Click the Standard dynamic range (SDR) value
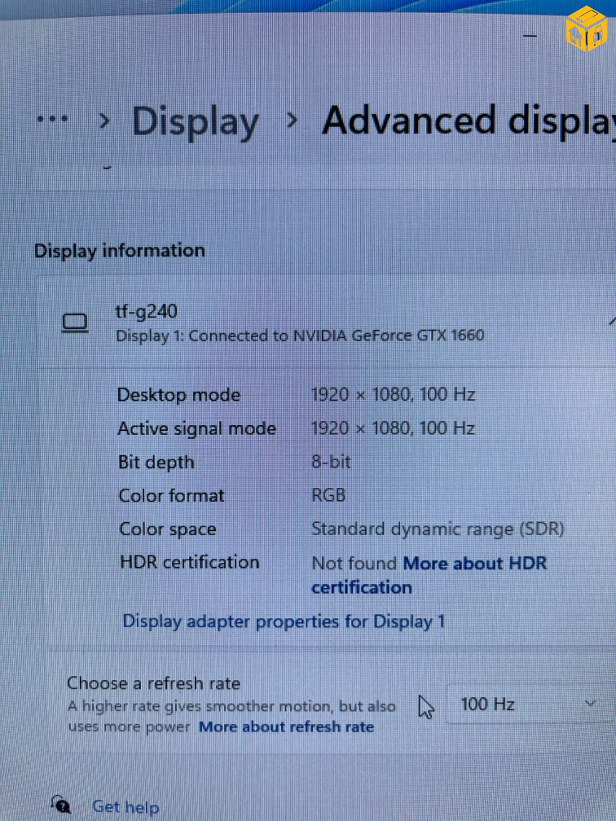This screenshot has height=821, width=616. tap(437, 529)
